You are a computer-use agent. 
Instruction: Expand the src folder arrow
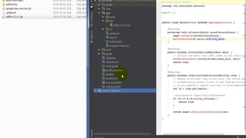103,29
